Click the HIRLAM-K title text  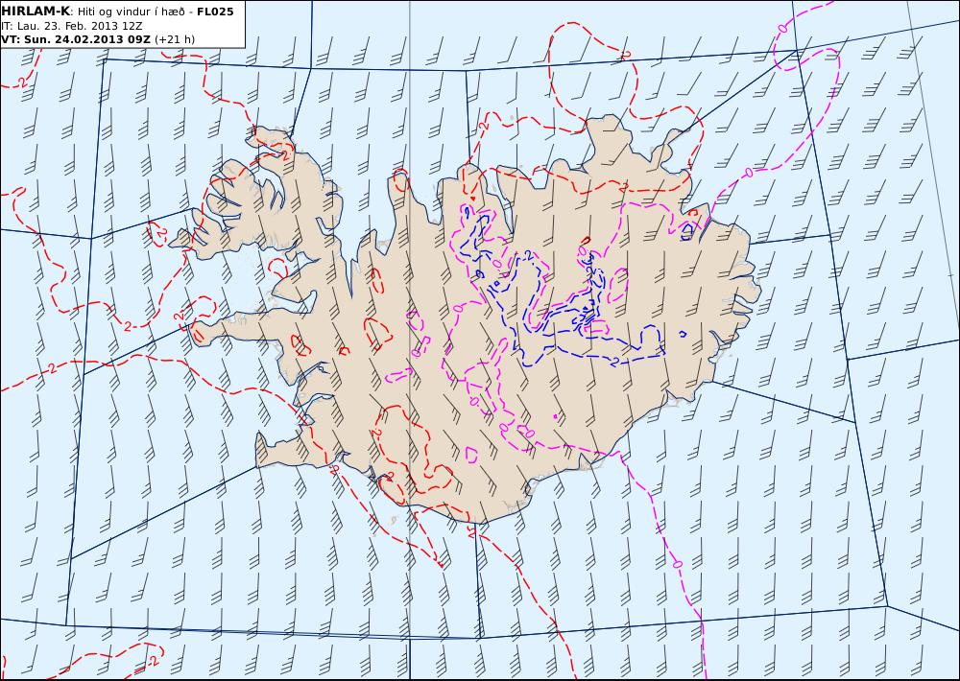tap(36, 11)
